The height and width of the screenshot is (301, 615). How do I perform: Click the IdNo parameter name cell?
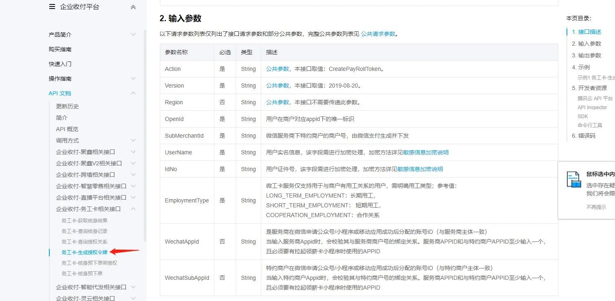187,169
